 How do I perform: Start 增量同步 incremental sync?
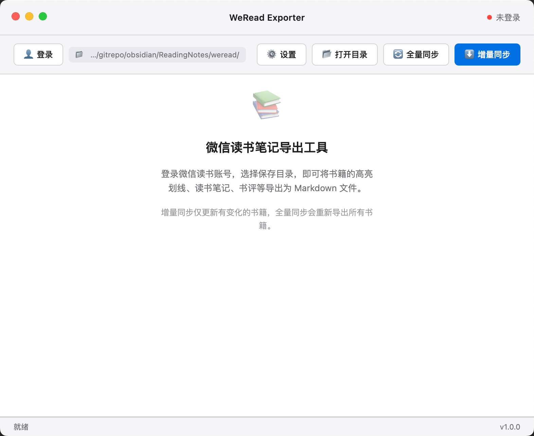pos(487,54)
